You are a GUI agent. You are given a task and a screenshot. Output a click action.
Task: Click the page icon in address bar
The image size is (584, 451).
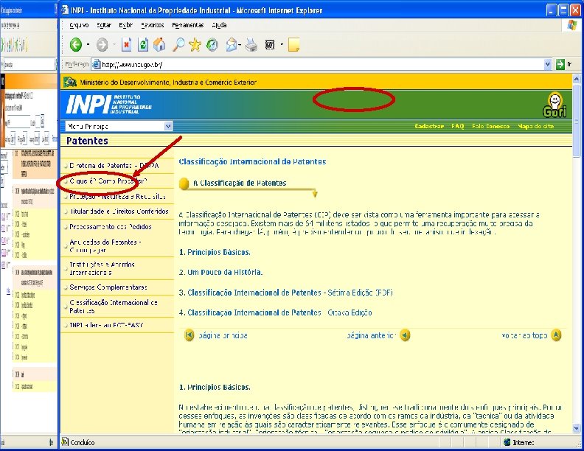(97, 64)
